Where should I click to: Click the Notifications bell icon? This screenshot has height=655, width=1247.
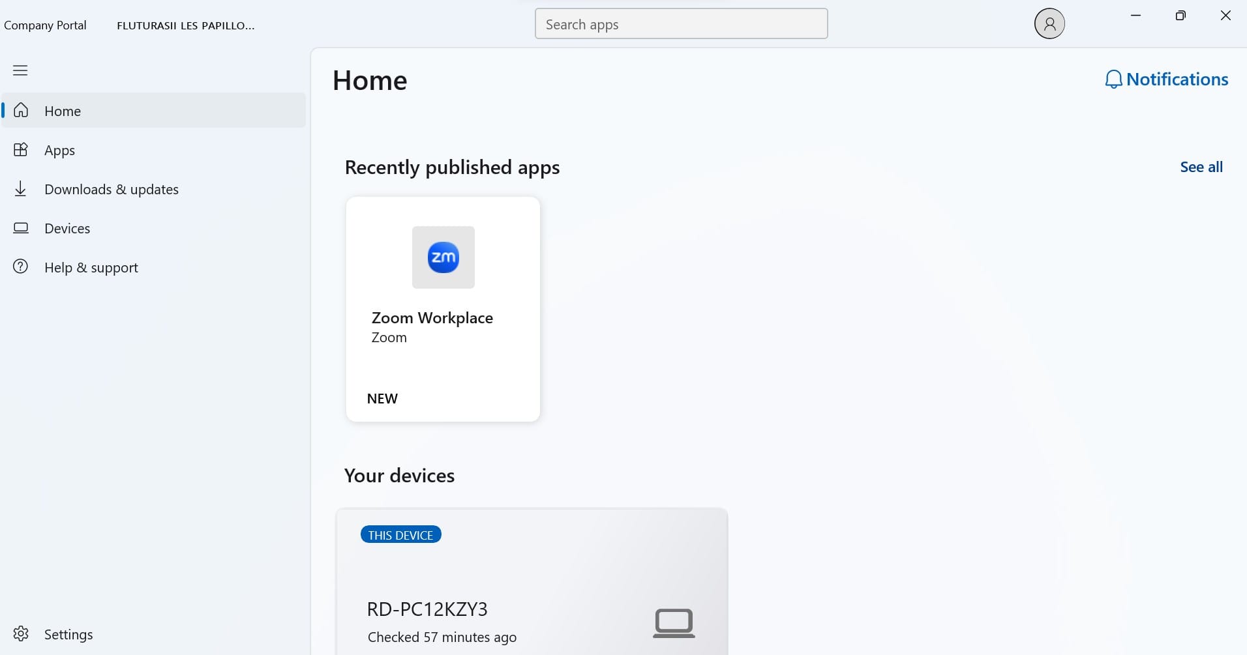tap(1113, 80)
